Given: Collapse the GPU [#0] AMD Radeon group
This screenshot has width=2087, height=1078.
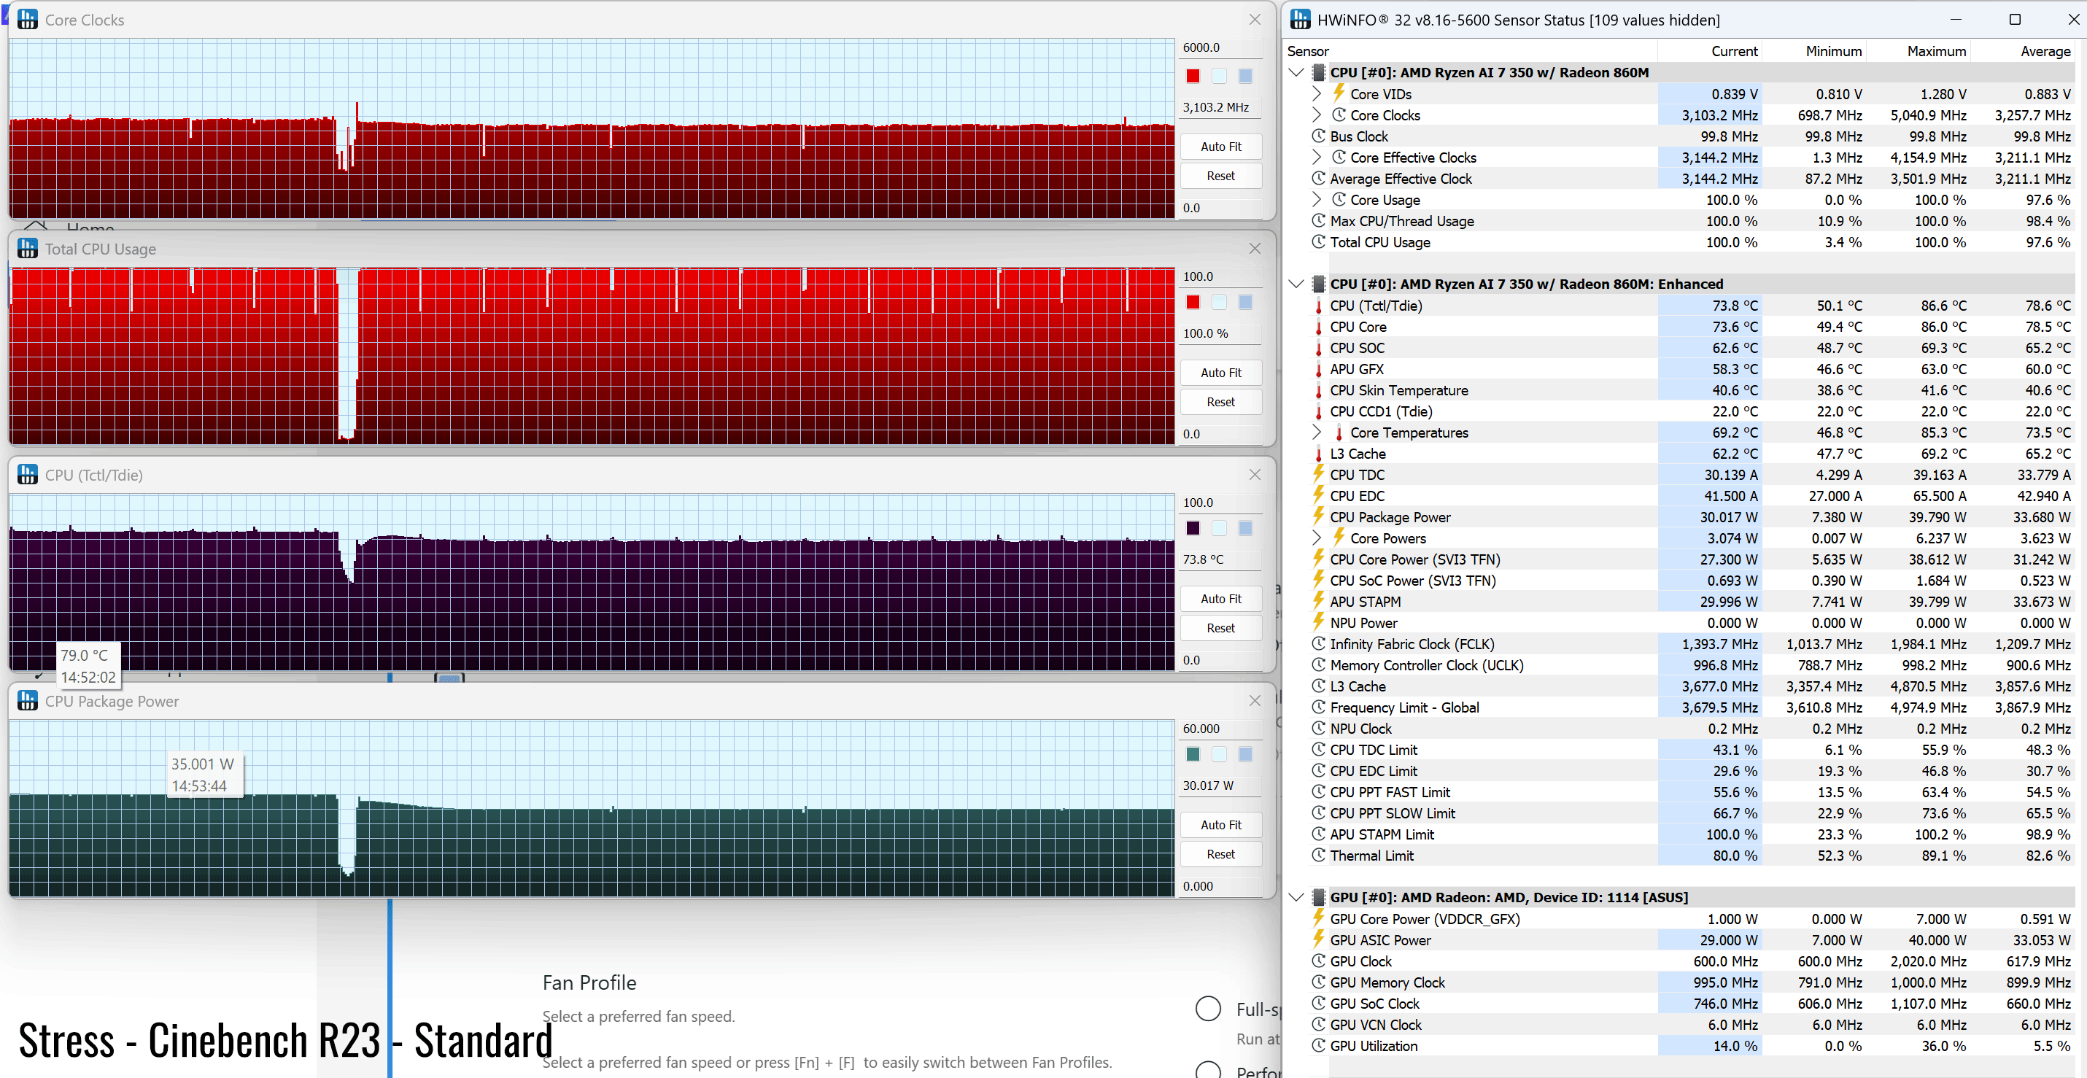Looking at the screenshot, I should tap(1296, 897).
